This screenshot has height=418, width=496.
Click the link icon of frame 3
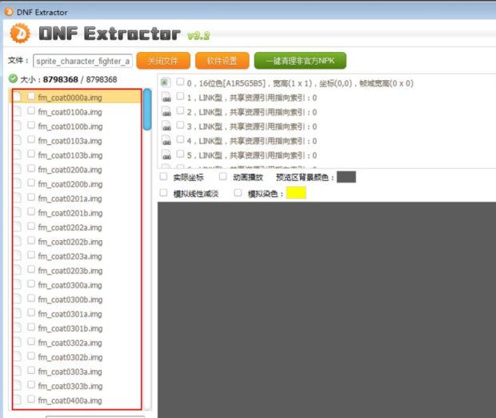tap(166, 127)
